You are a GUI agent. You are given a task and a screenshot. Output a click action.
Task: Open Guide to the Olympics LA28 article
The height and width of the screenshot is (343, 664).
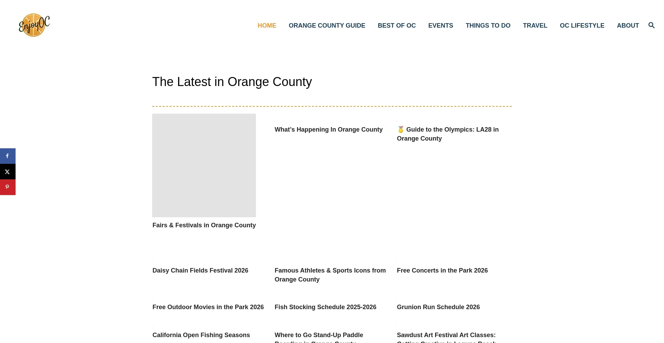[x=448, y=134]
